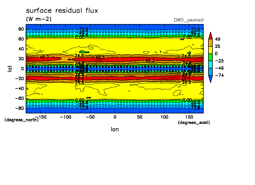Click the colorbar label '-25'
Screen dimensions: 255x185
[219, 61]
